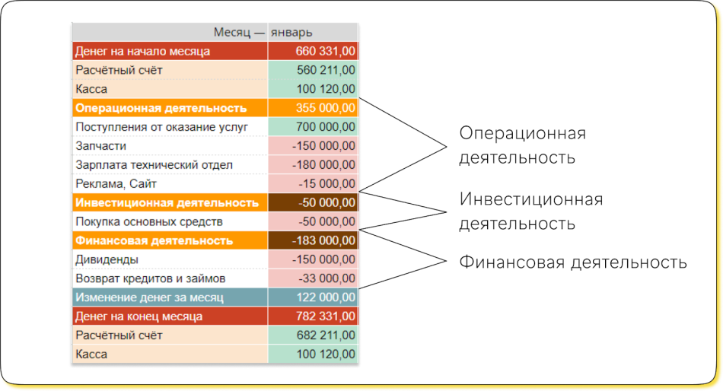Select 100 120,00 in the end-of-month Касса row

coord(313,354)
